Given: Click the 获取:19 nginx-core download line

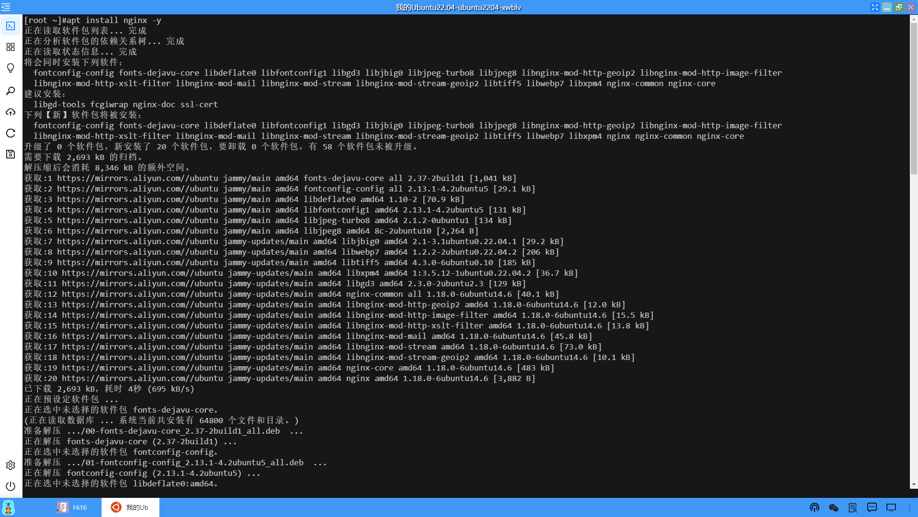Looking at the screenshot, I should click(289, 368).
